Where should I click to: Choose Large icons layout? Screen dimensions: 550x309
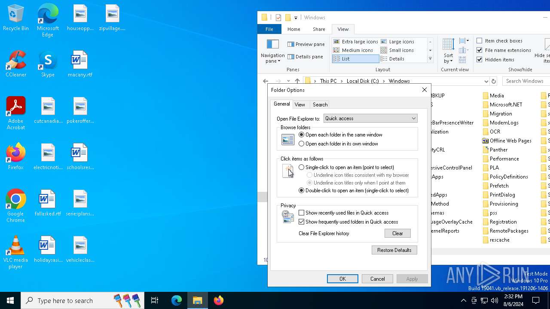click(397, 42)
